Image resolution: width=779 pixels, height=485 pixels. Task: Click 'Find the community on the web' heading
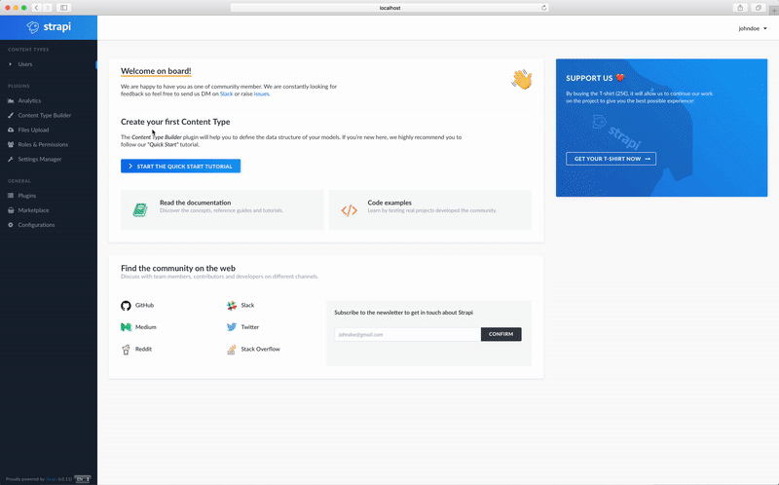click(178, 268)
